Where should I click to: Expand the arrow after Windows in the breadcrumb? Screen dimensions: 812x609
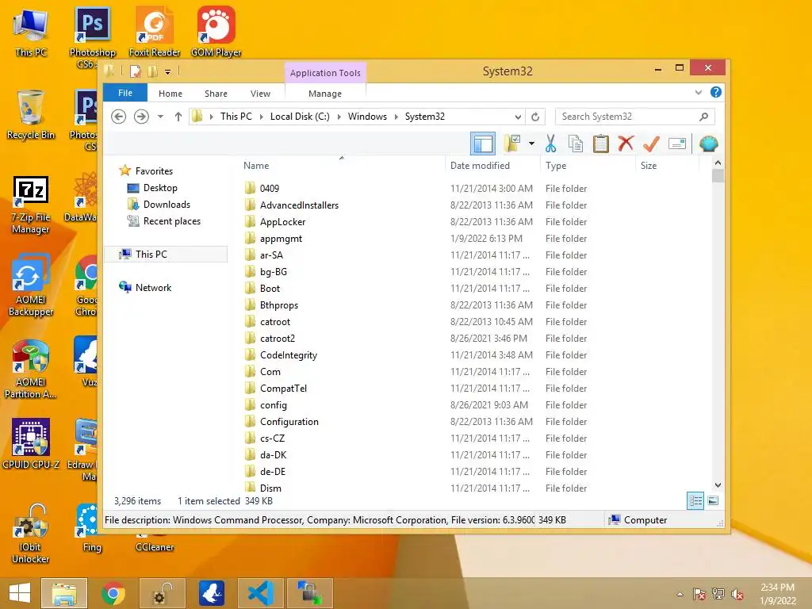pyautogui.click(x=396, y=117)
